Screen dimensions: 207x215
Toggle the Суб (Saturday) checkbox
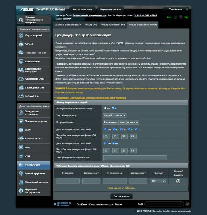(105, 143)
